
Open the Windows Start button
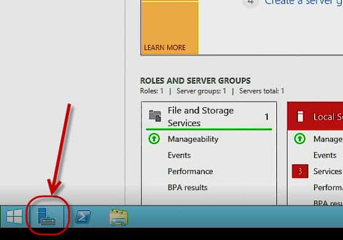pos(14,216)
